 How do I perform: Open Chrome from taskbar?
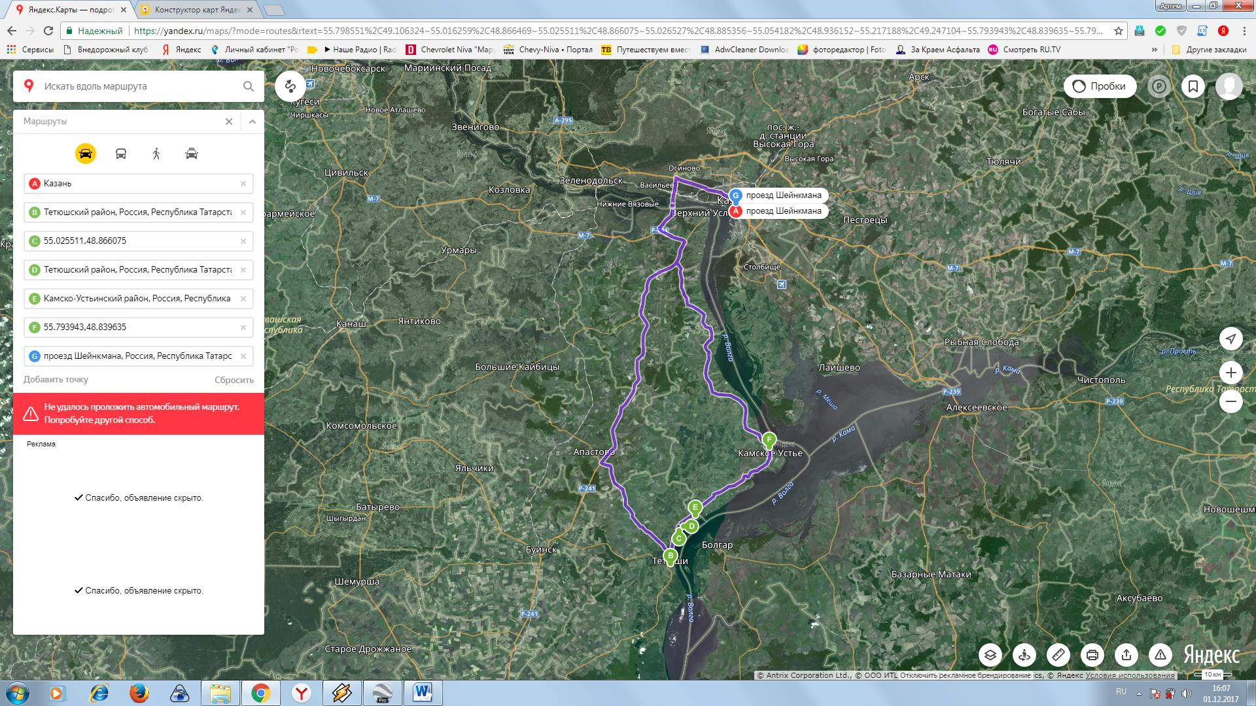click(260, 693)
